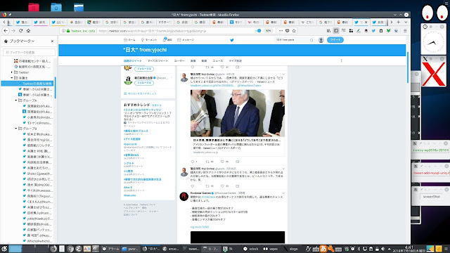Bookmark this page with the star icon

294,31
